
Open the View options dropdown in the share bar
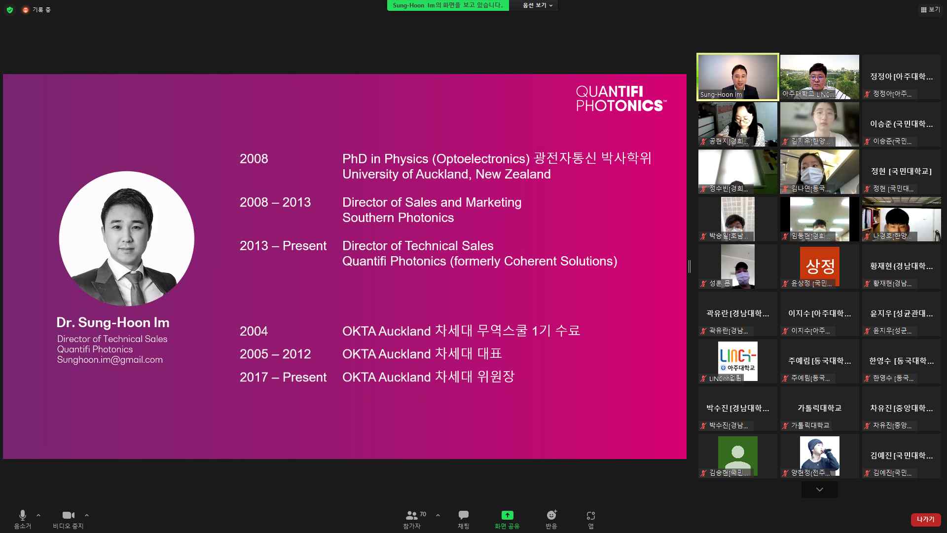point(537,5)
